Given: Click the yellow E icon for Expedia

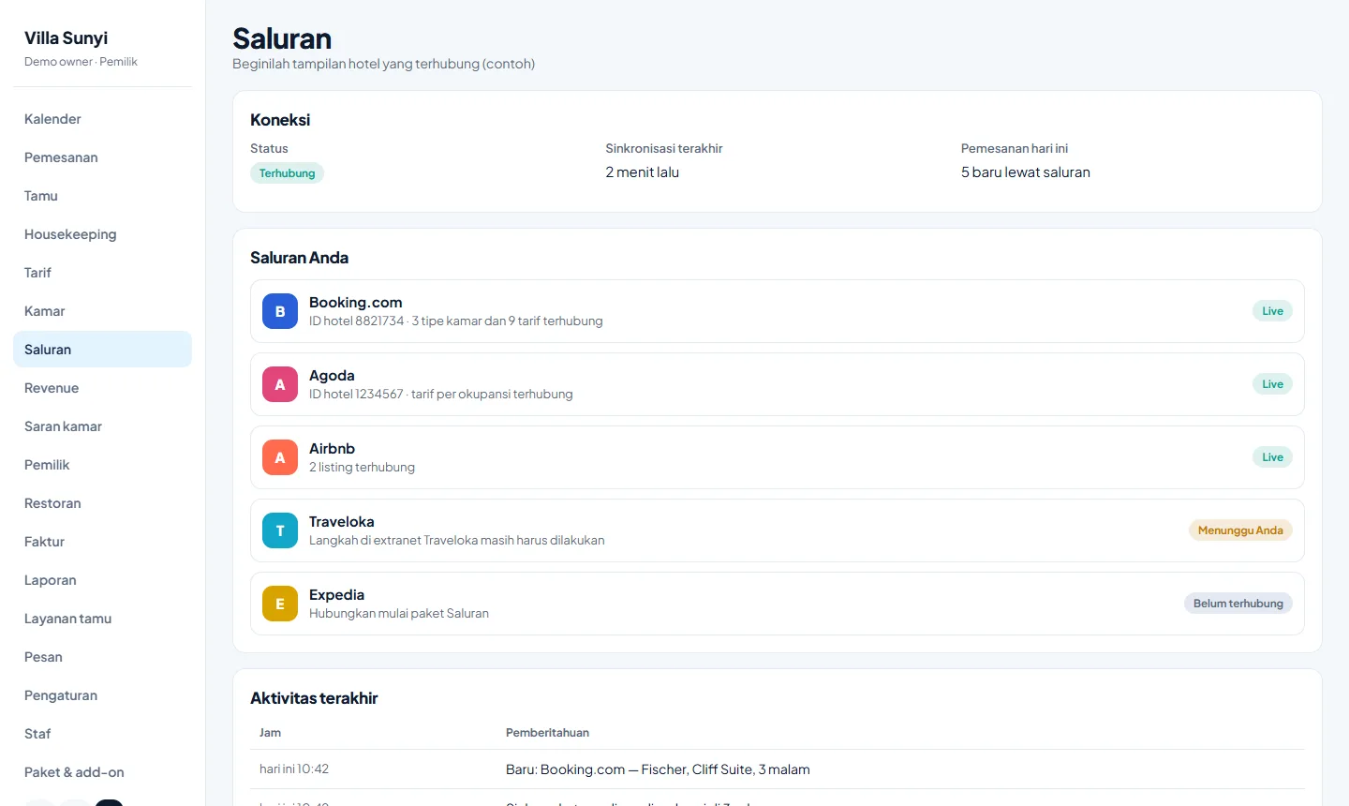Looking at the screenshot, I should [x=280, y=604].
